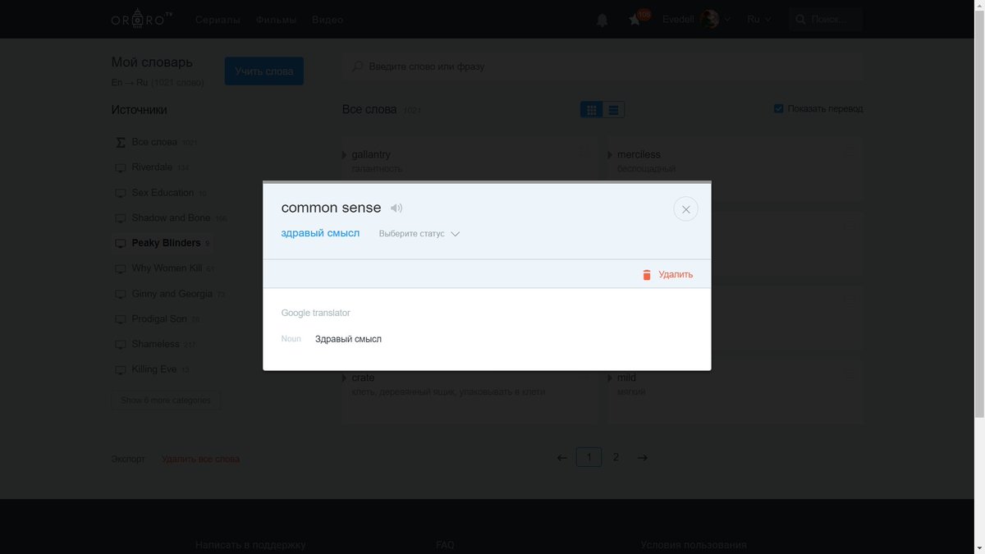Close the common sense word dialog
985x554 pixels.
pos(685,209)
